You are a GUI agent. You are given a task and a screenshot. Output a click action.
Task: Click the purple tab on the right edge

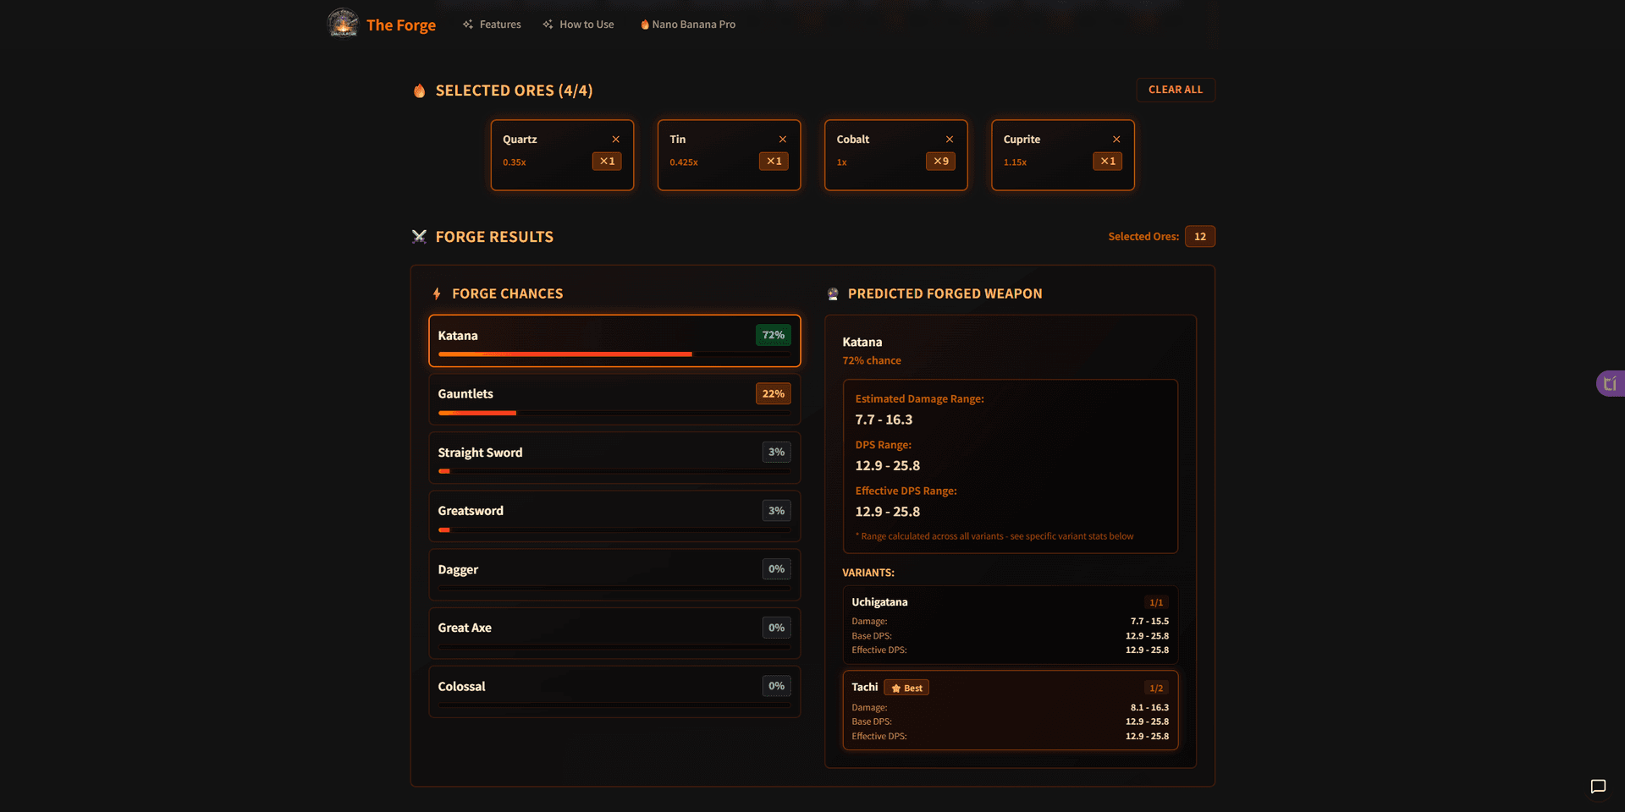pos(1611,383)
